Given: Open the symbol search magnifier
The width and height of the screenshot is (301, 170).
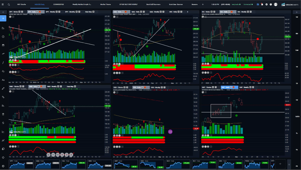Looking at the screenshot, I should click(x=9, y=4).
